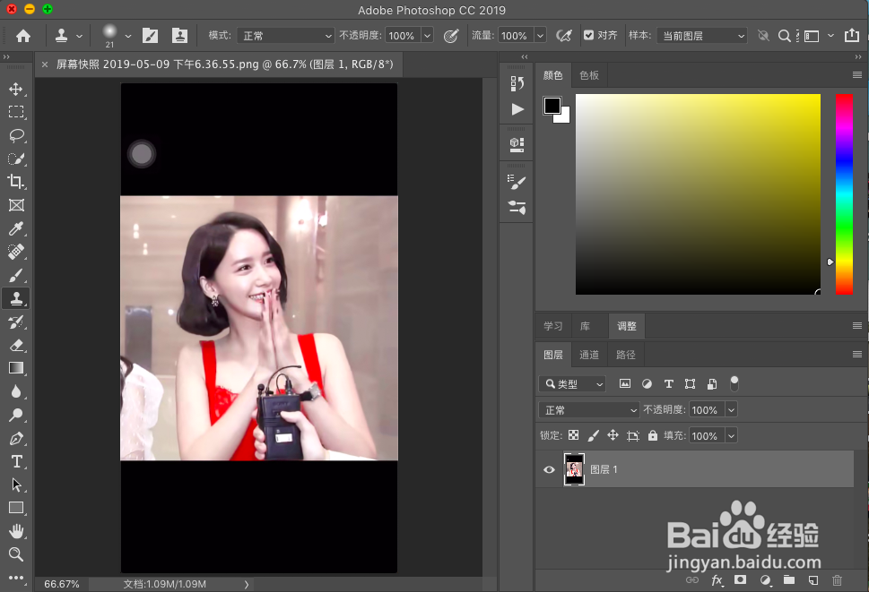Go to the Home screen

tap(23, 36)
